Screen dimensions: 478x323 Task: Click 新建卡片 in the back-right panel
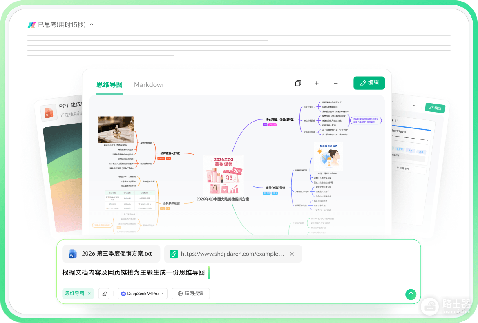(x=402, y=168)
